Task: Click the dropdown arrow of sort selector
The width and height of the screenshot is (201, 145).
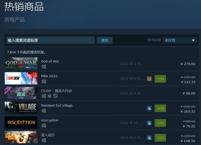Action: [x=193, y=40]
